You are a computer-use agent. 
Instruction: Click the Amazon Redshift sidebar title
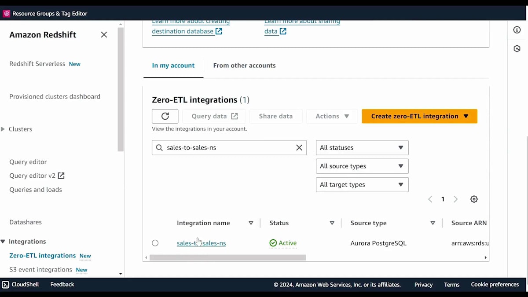click(43, 35)
